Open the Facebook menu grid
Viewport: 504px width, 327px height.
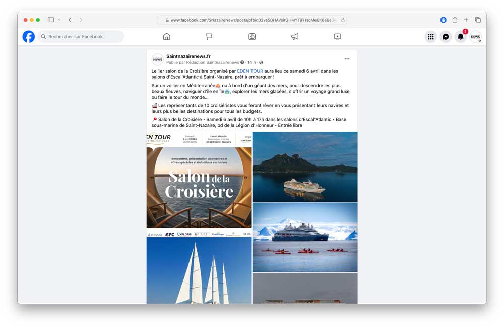point(430,37)
